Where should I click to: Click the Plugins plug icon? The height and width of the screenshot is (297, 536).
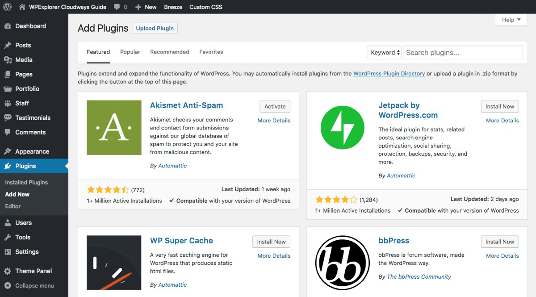point(8,166)
